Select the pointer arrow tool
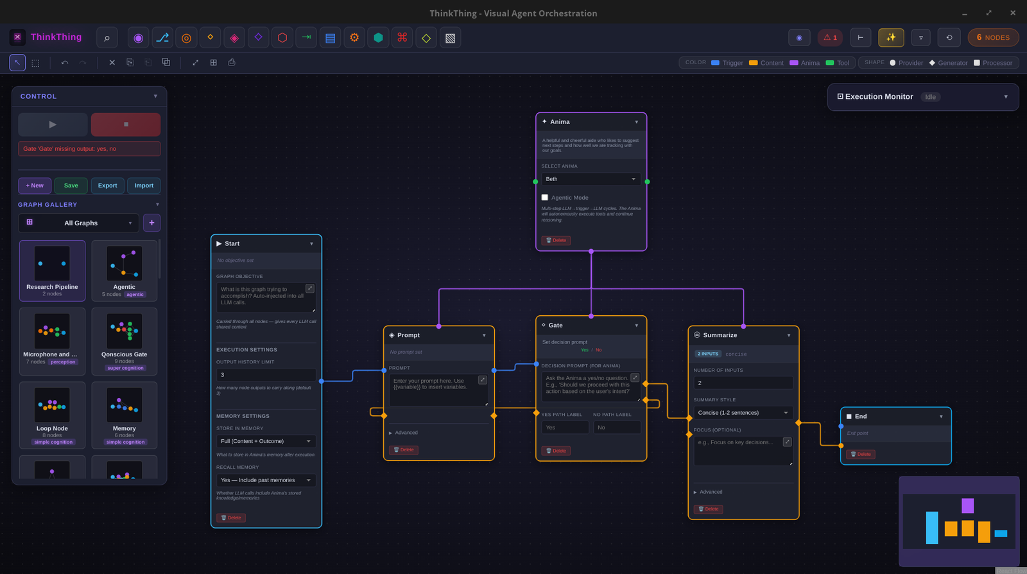 pyautogui.click(x=17, y=62)
